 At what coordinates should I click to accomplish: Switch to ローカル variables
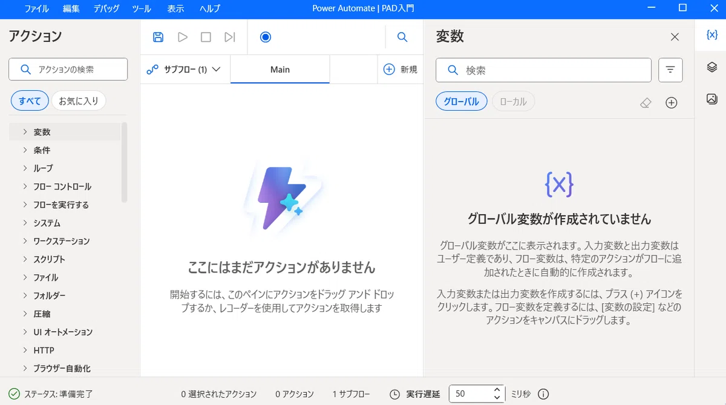pyautogui.click(x=513, y=102)
